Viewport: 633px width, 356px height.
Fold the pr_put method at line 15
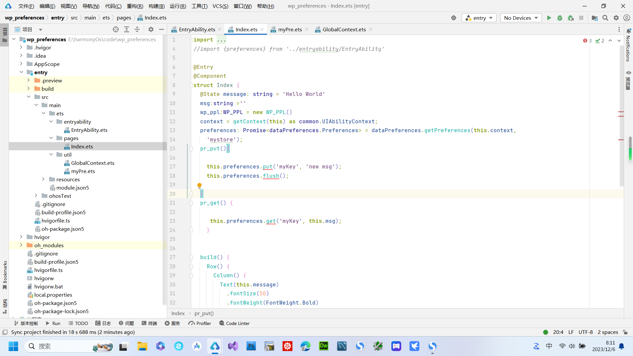tap(191, 149)
